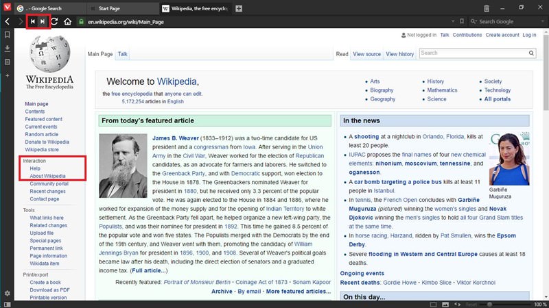Click the Wikipedia search magnifier button
549x308 pixels.
pyautogui.click(x=531, y=53)
